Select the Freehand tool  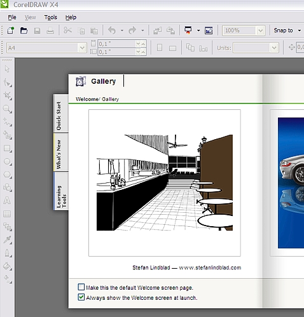tap(8, 122)
